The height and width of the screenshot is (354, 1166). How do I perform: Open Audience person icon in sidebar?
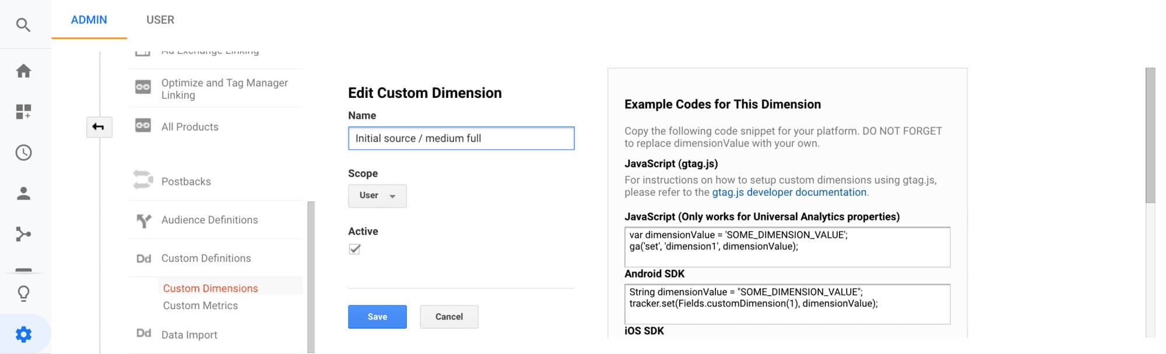coord(23,194)
